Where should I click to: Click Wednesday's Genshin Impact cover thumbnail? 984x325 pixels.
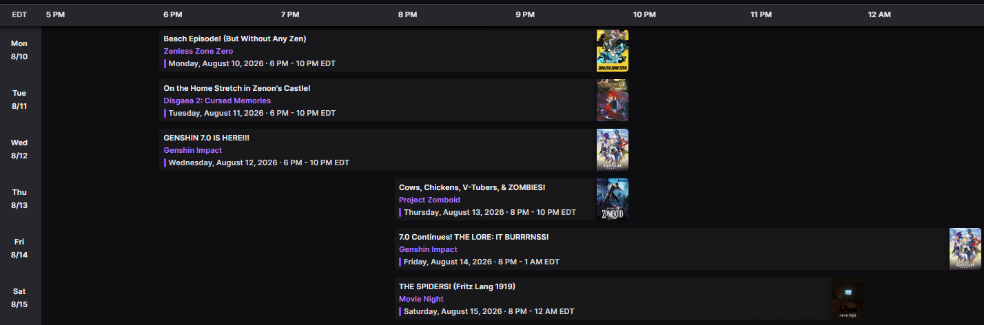coord(613,149)
